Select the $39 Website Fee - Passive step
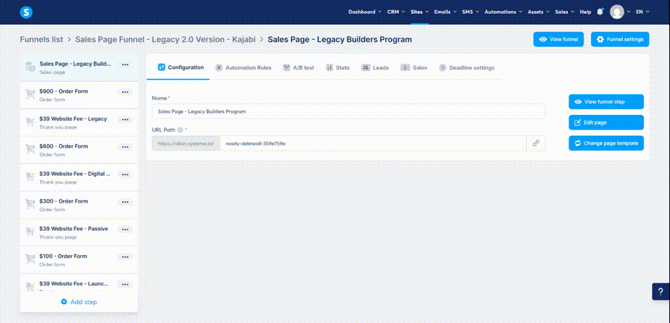This screenshot has width=670, height=323. coord(79,232)
